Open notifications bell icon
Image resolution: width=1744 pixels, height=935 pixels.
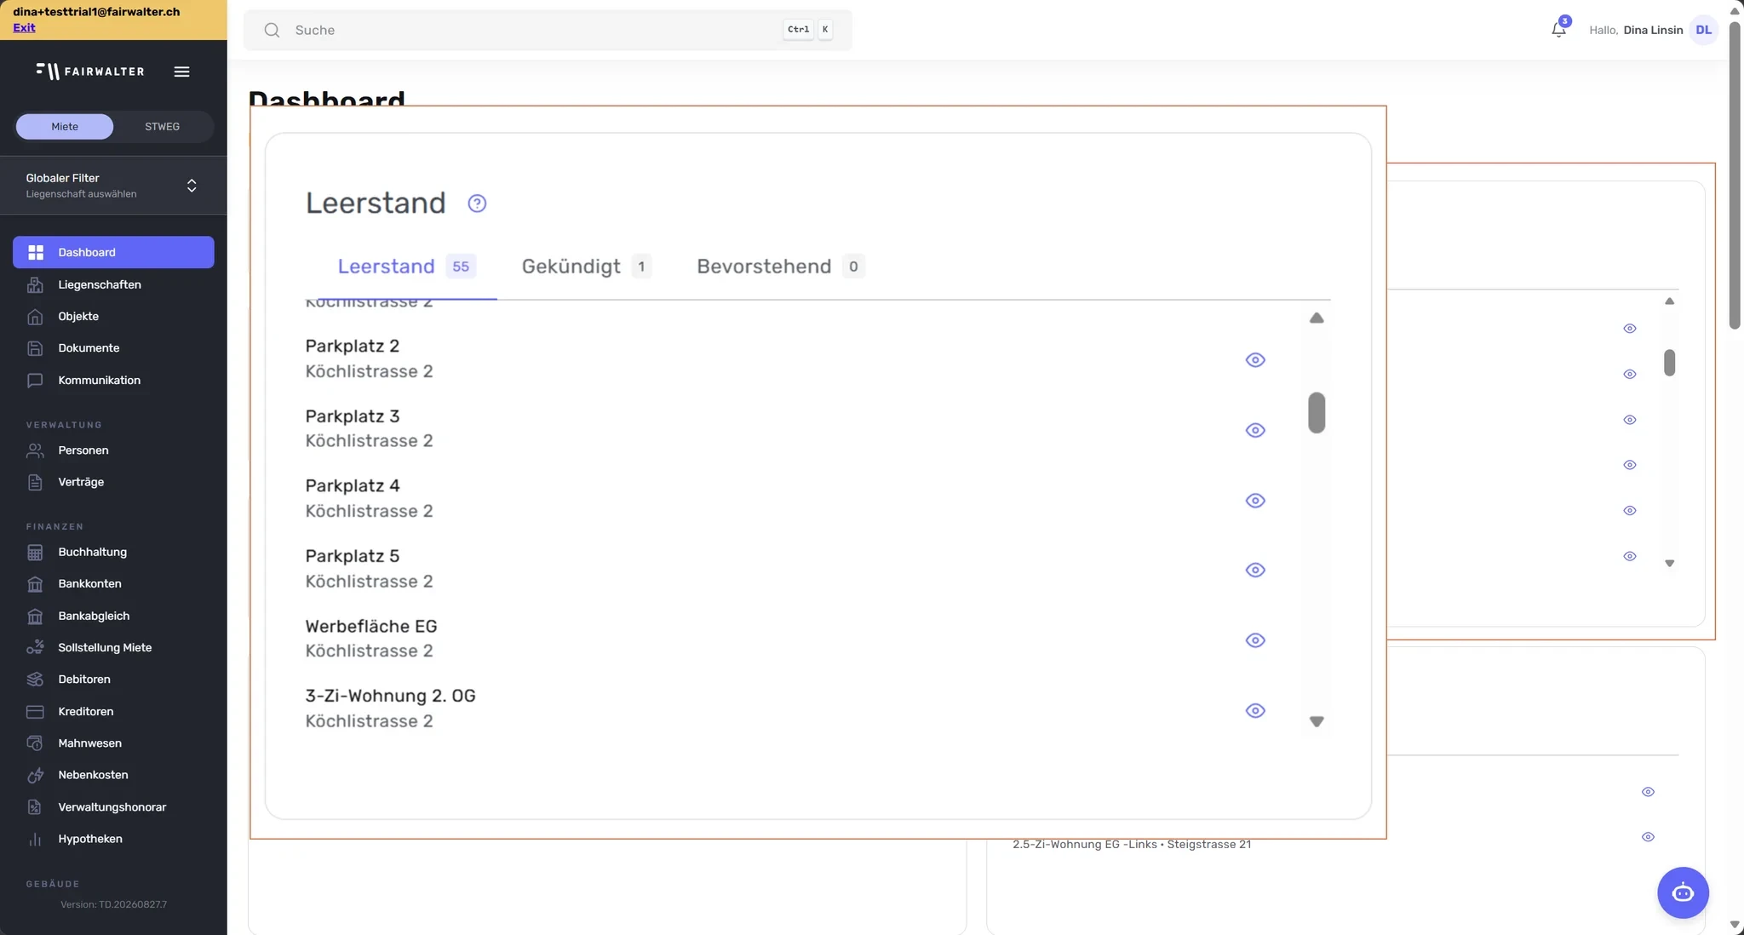click(1558, 30)
